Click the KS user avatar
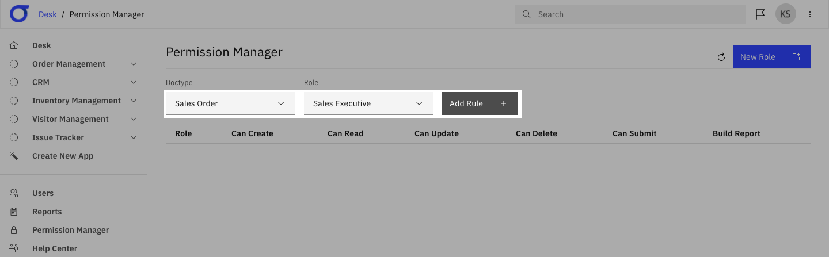Screen dimensions: 829x257 click(x=785, y=14)
